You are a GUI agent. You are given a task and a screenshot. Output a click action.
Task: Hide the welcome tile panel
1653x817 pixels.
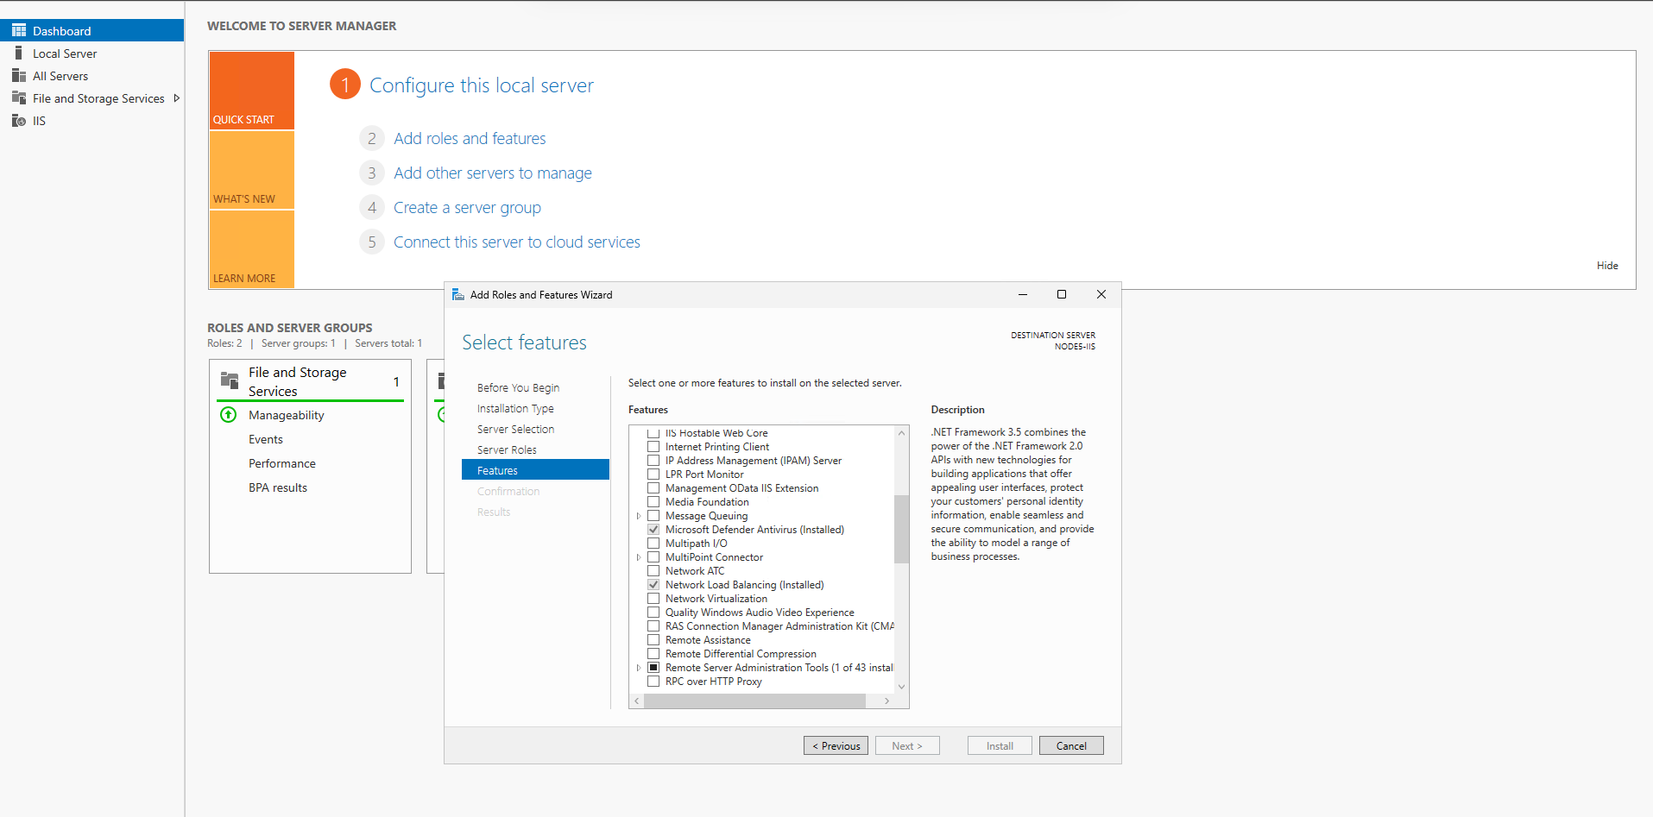pyautogui.click(x=1606, y=266)
